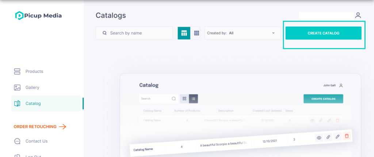This screenshot has height=157, width=374.
Task: Switch to grid tile view
Action: 196,33
